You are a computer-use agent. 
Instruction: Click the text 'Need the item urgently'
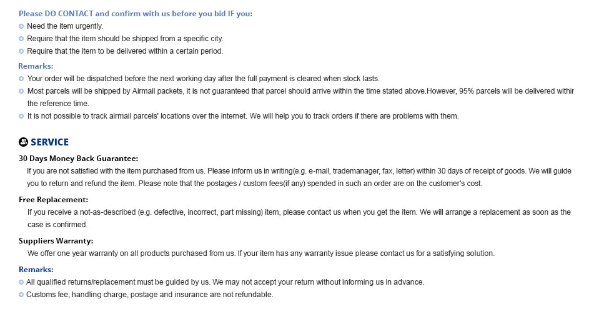[65, 26]
